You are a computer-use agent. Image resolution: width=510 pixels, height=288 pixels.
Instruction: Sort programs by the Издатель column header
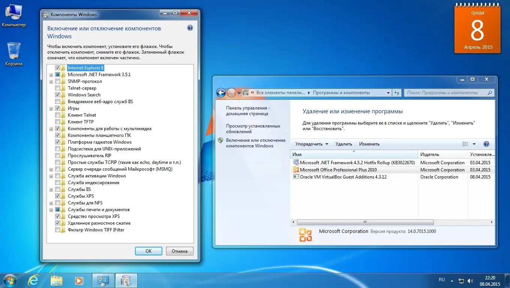coord(443,154)
